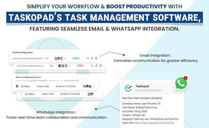Click Company Name: Lawn Private LTD. line
The image size is (209, 128).
click(x=142, y=104)
